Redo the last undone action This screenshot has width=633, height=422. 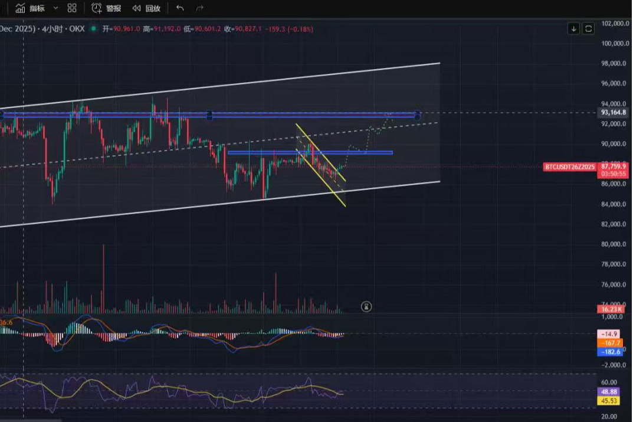(199, 8)
